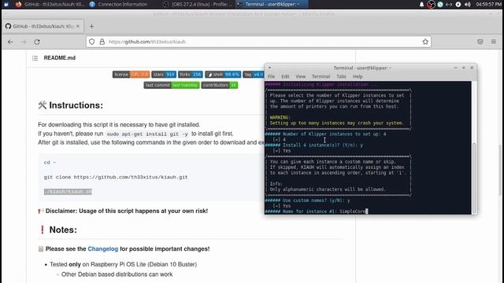Open the Changelog link
504x283 pixels.
pyautogui.click(x=103, y=249)
